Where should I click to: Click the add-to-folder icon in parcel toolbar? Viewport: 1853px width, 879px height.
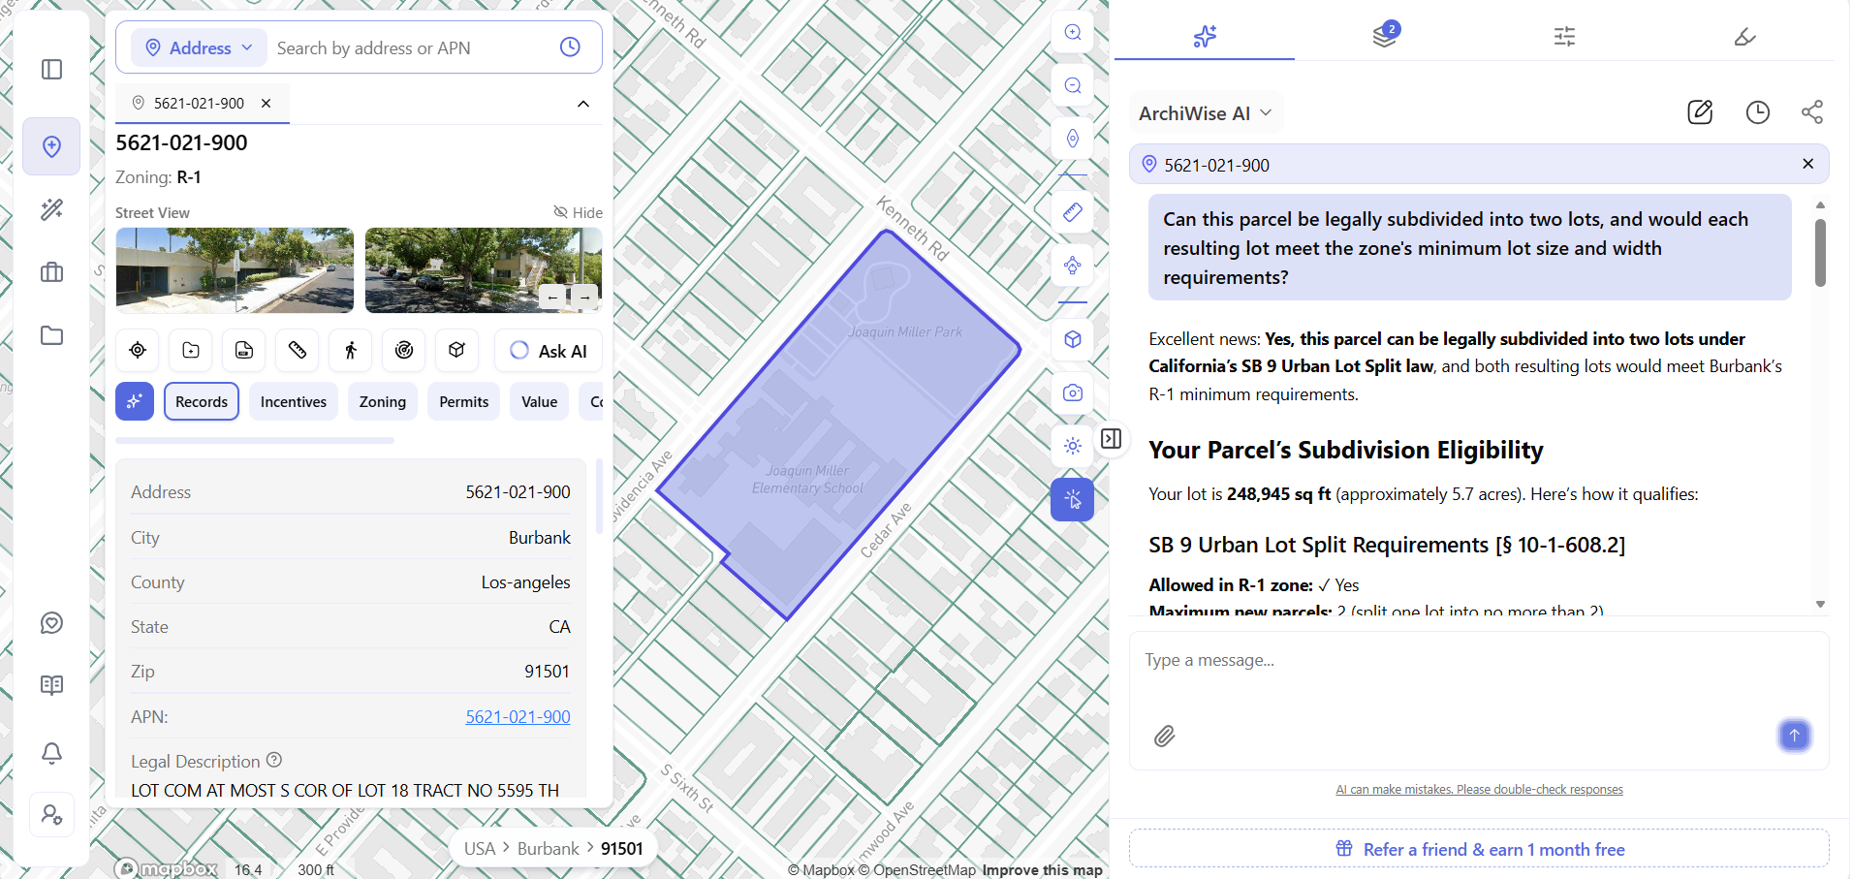(191, 351)
